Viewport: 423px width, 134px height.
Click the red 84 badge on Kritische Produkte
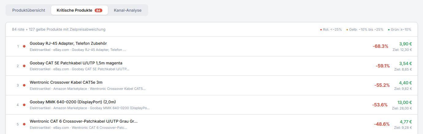98,10
